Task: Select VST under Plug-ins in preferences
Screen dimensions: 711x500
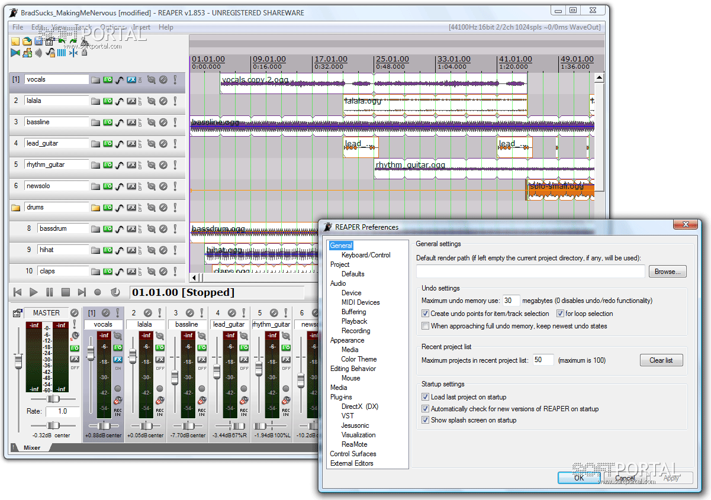Action: click(348, 416)
